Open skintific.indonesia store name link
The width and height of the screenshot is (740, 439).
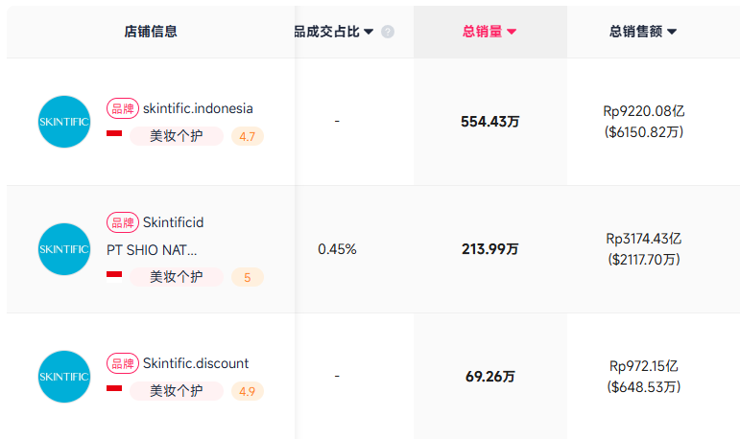pyautogui.click(x=198, y=108)
